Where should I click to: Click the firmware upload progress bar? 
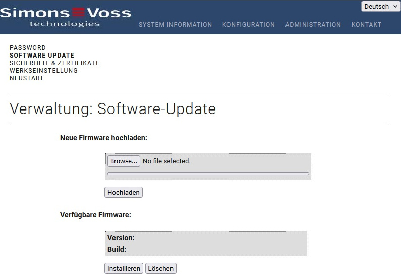[208, 173]
